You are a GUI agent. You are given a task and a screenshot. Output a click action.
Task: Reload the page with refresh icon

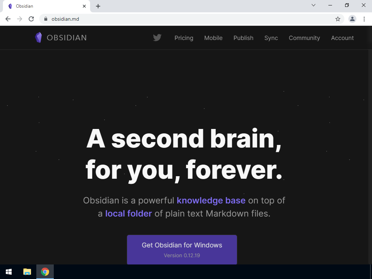31,19
